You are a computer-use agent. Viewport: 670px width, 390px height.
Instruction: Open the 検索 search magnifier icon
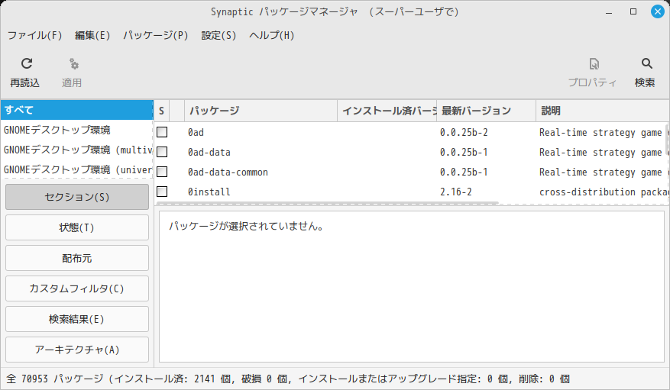646,63
